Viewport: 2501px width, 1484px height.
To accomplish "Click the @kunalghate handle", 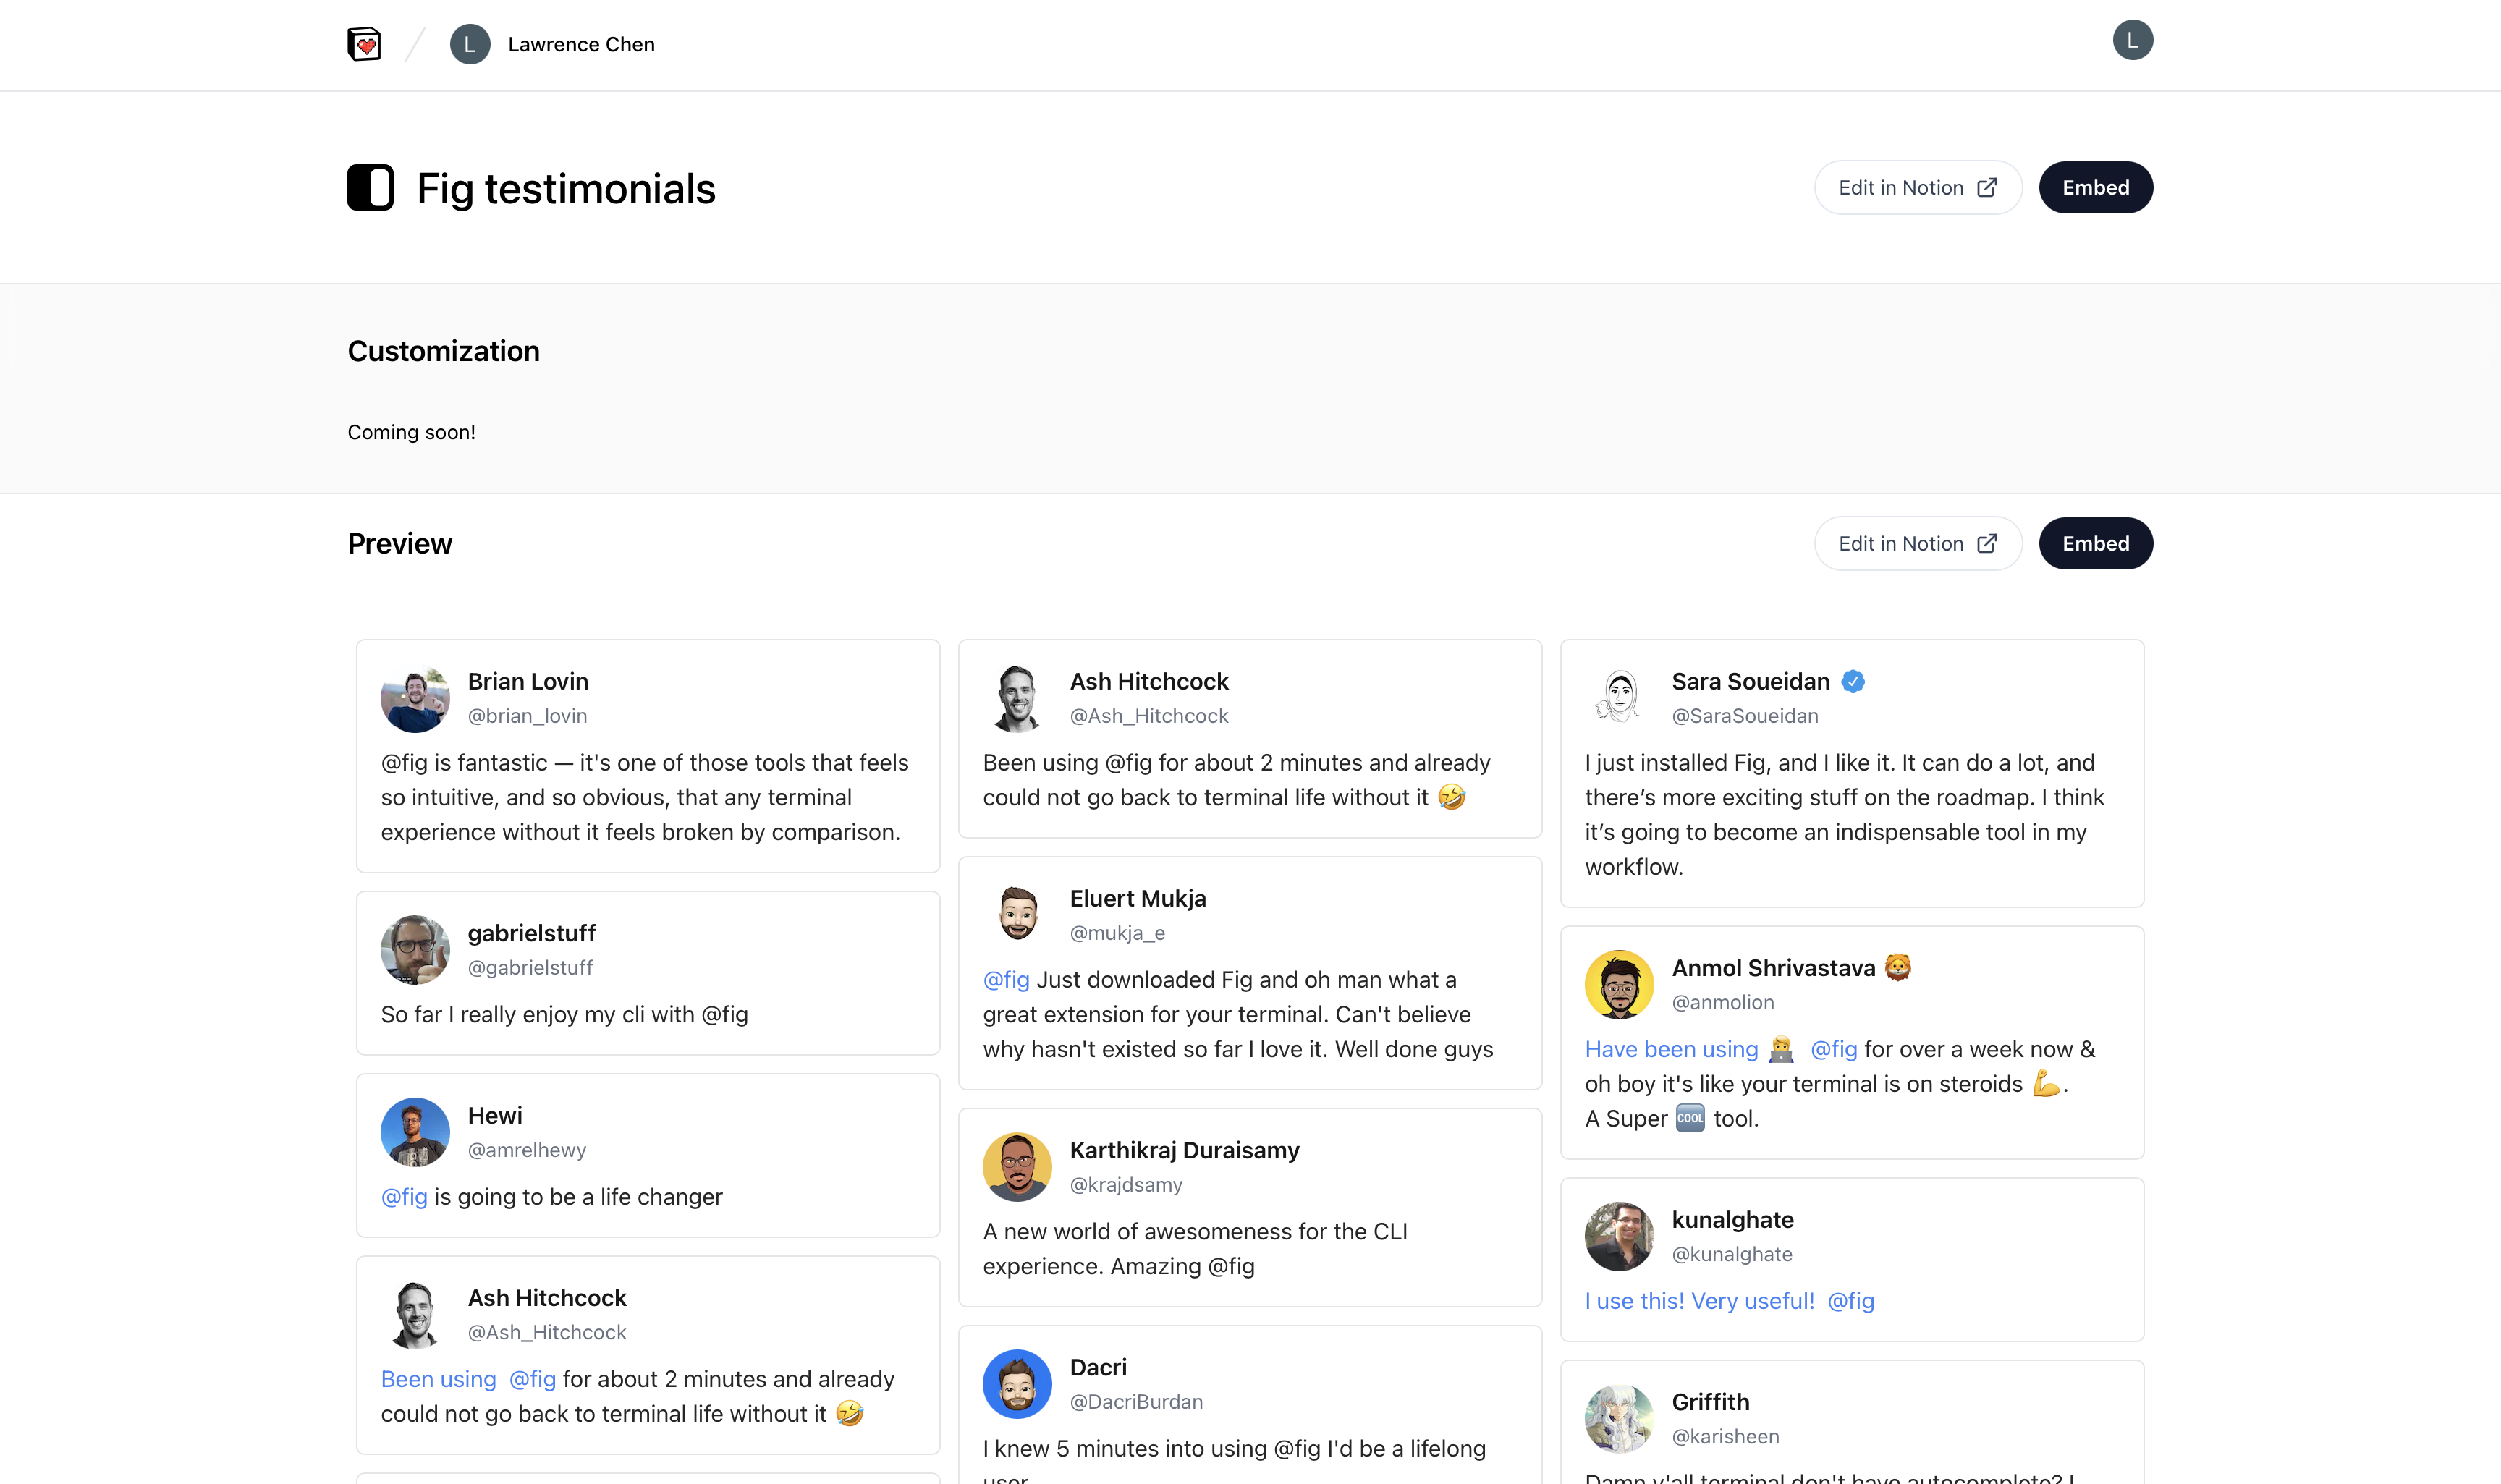I will coord(1732,1255).
